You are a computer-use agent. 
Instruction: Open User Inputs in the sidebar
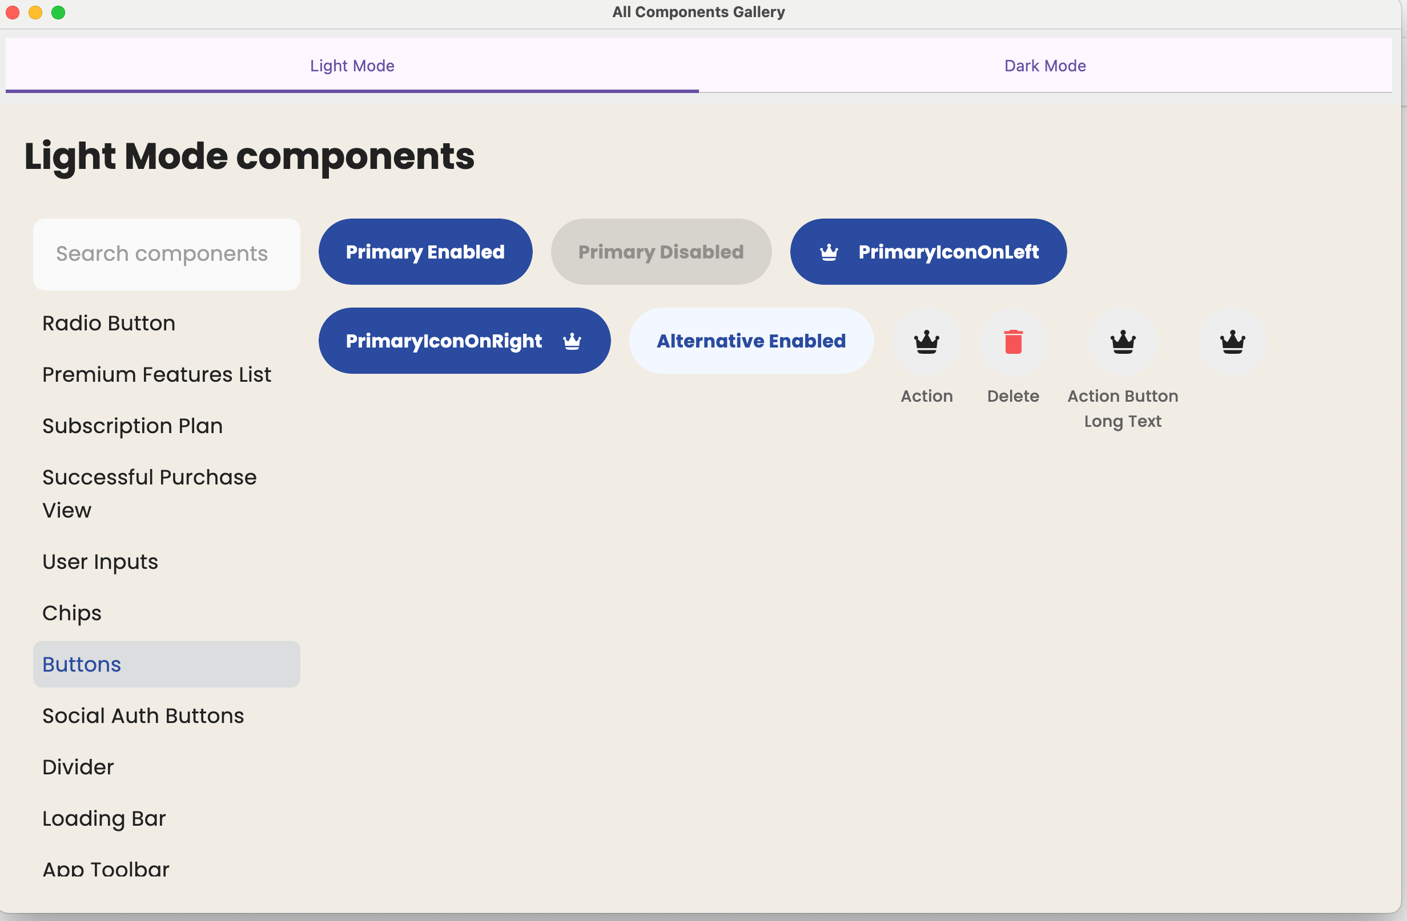coord(166,562)
